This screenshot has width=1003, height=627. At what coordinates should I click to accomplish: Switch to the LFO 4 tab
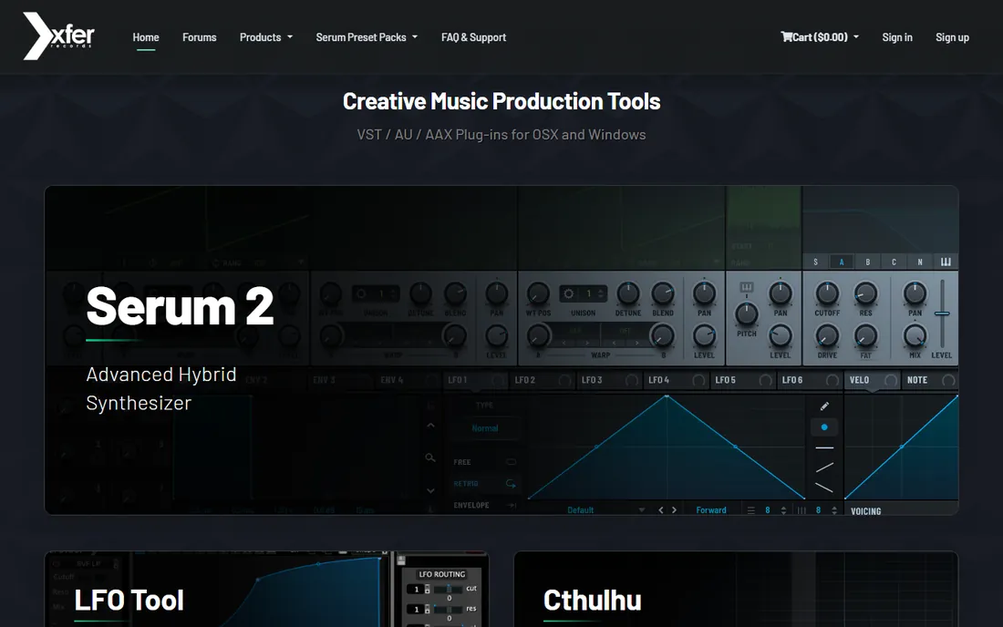click(x=677, y=380)
